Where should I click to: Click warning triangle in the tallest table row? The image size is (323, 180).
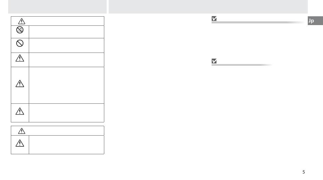[20, 84]
